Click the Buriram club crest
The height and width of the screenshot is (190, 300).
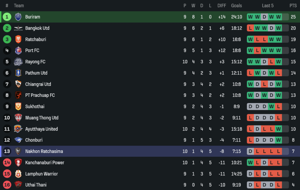point(18,17)
